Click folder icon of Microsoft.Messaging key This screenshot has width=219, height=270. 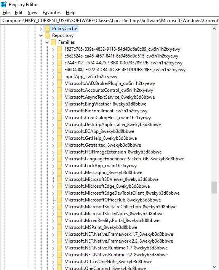pos(59,173)
